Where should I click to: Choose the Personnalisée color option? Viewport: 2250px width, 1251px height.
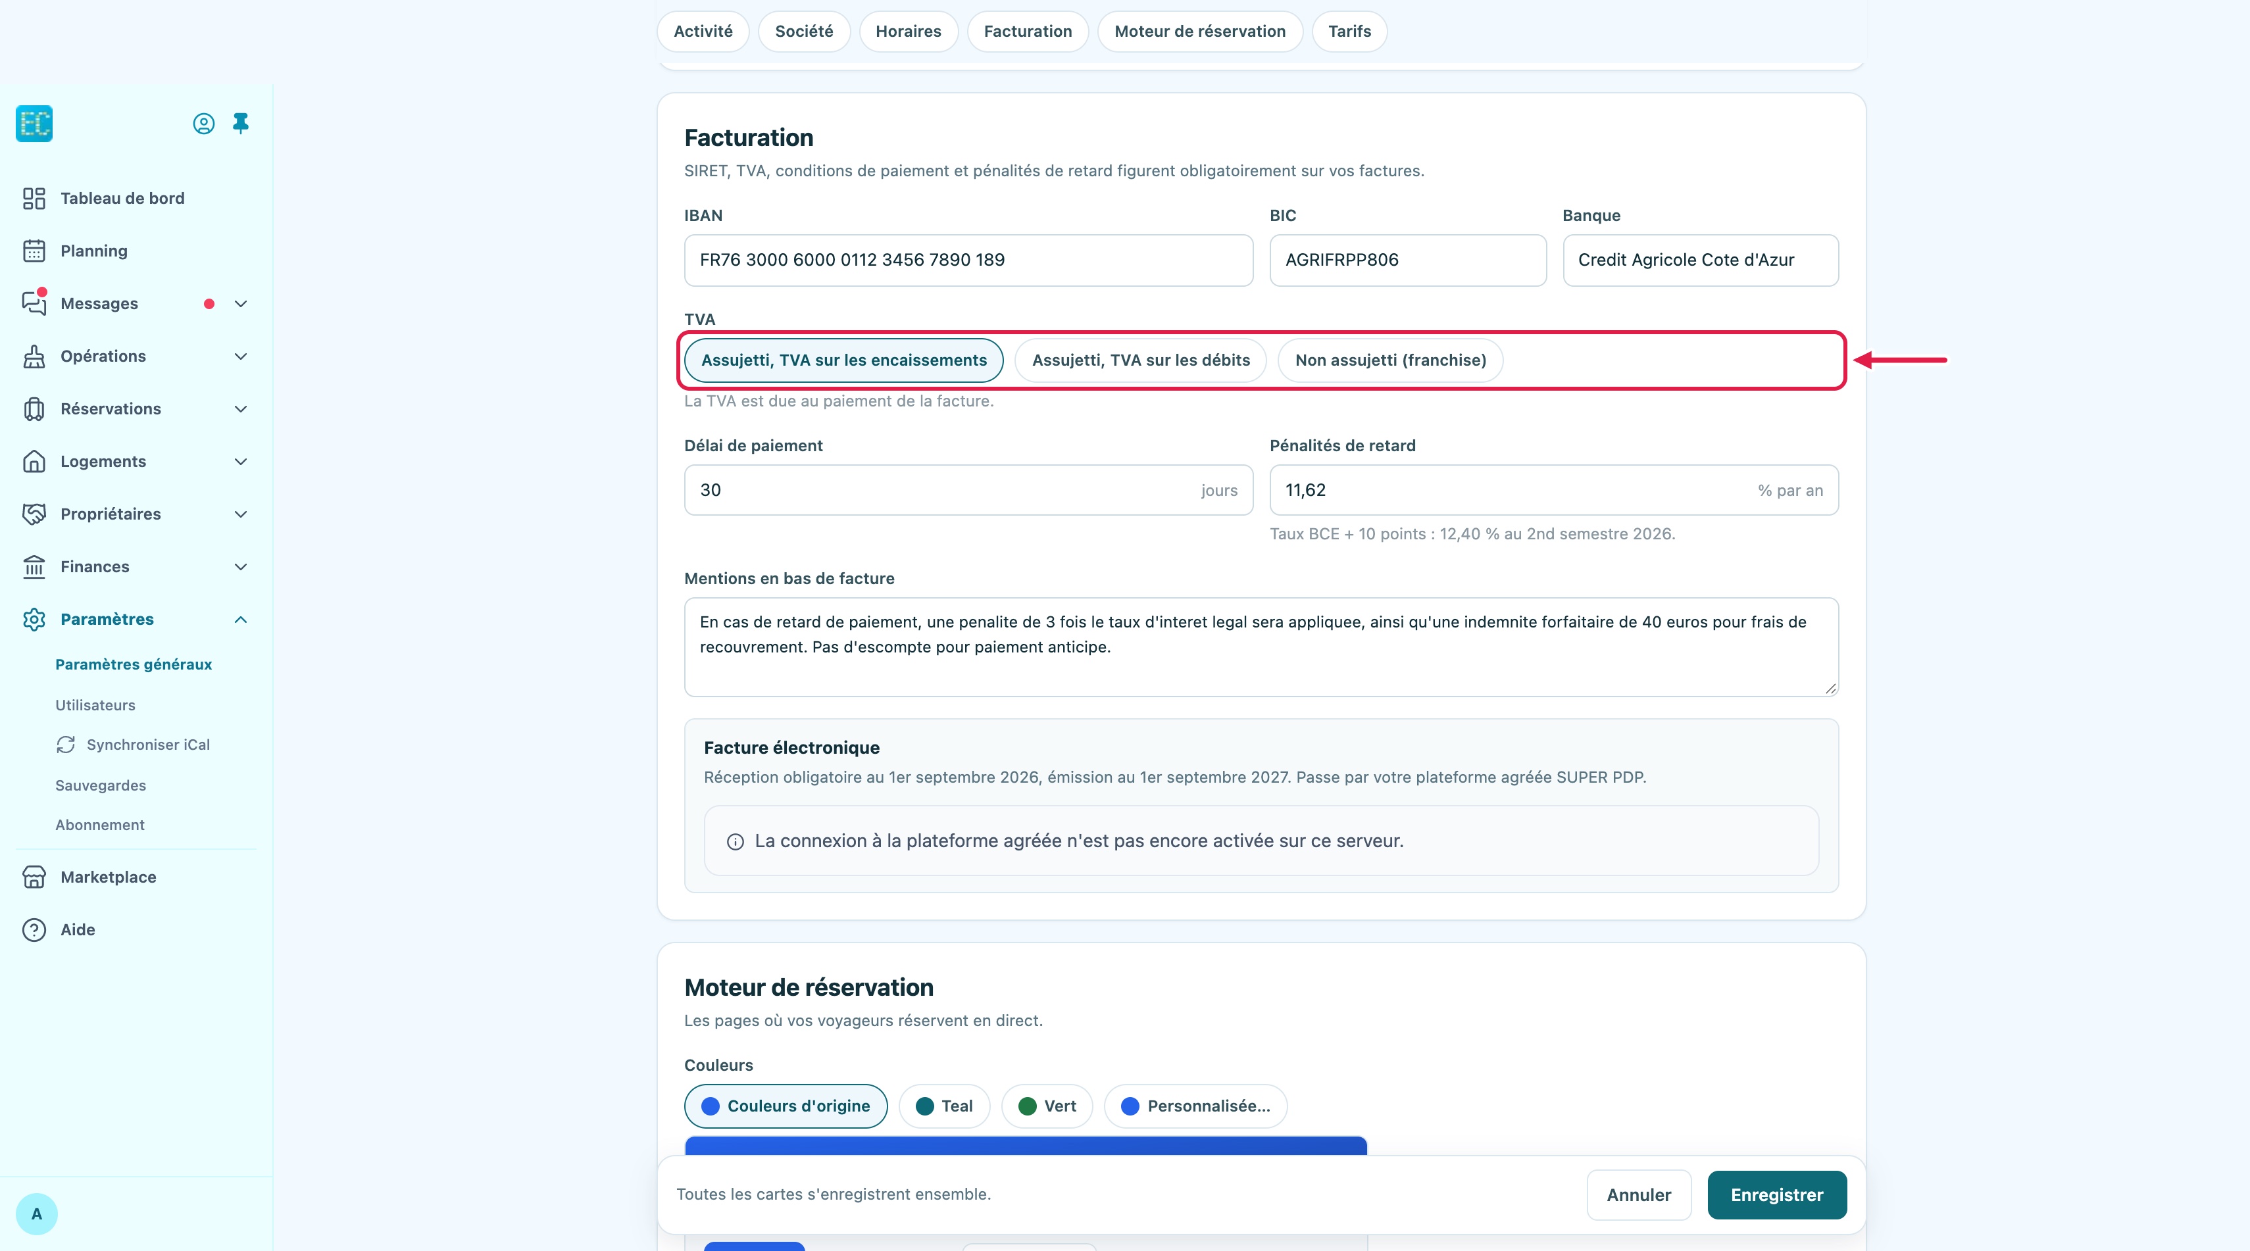(x=1195, y=1106)
